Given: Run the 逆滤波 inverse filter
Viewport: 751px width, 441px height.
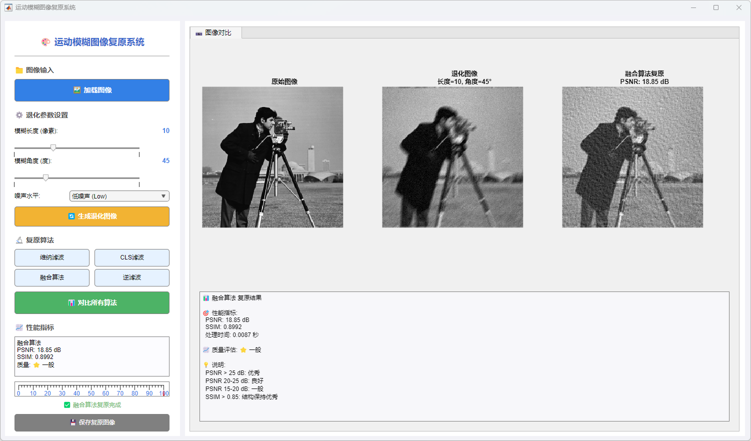Looking at the screenshot, I should 132,277.
